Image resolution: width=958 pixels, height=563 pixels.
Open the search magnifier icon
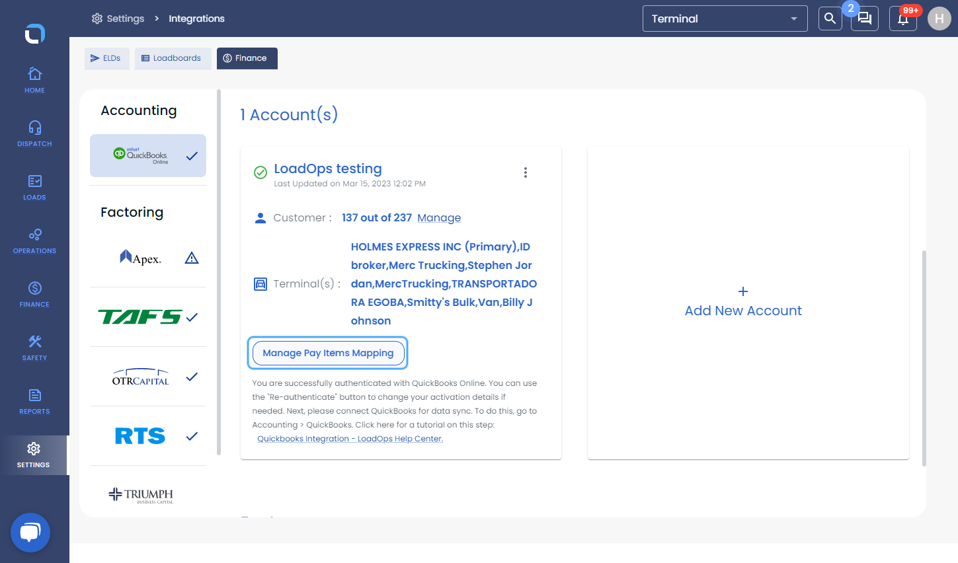point(830,19)
